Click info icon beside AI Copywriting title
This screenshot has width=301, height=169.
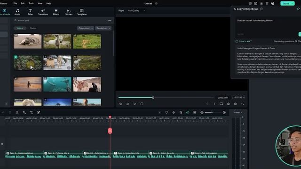coord(261,9)
